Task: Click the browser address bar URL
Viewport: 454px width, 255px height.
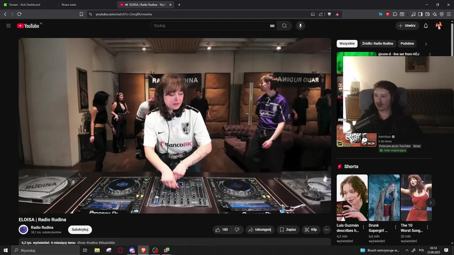Action: click(124, 14)
